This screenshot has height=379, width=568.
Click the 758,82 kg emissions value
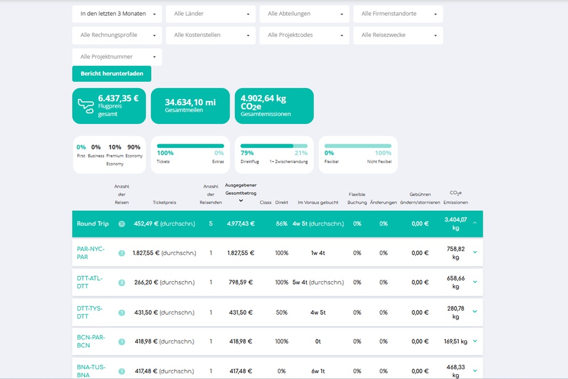point(456,253)
